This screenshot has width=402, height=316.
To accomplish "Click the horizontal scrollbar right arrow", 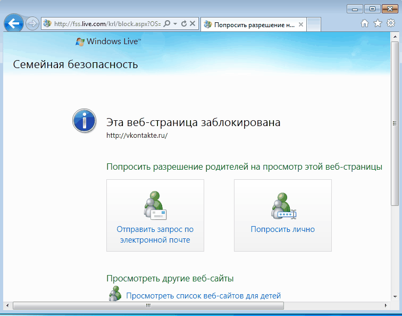I will [386, 305].
